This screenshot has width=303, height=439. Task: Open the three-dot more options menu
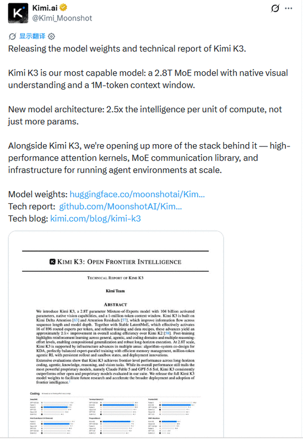tap(289, 8)
